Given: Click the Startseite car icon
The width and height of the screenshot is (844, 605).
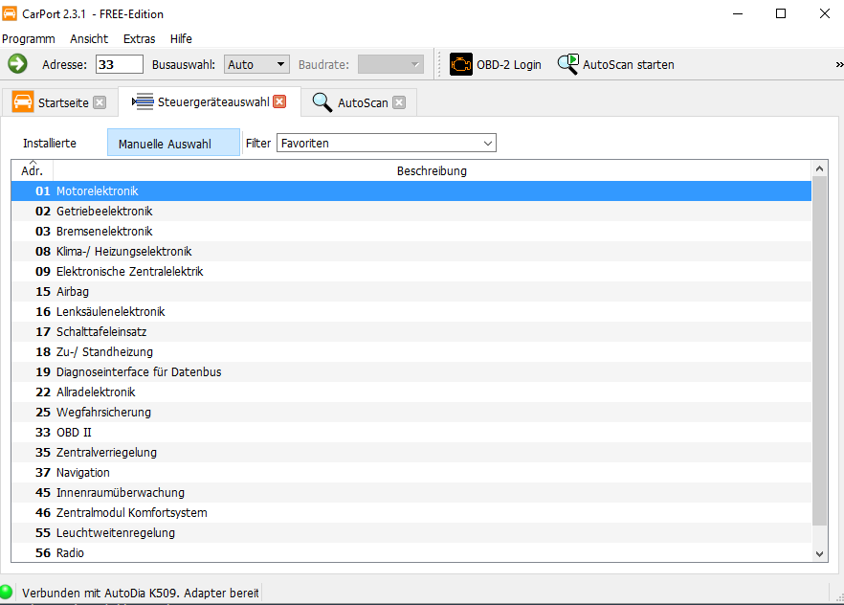Looking at the screenshot, I should pyautogui.click(x=23, y=101).
